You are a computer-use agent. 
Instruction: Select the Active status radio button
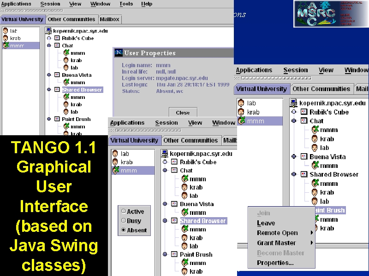point(124,211)
